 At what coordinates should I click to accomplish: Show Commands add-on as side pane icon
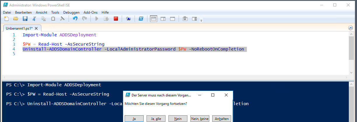coord(194,19)
